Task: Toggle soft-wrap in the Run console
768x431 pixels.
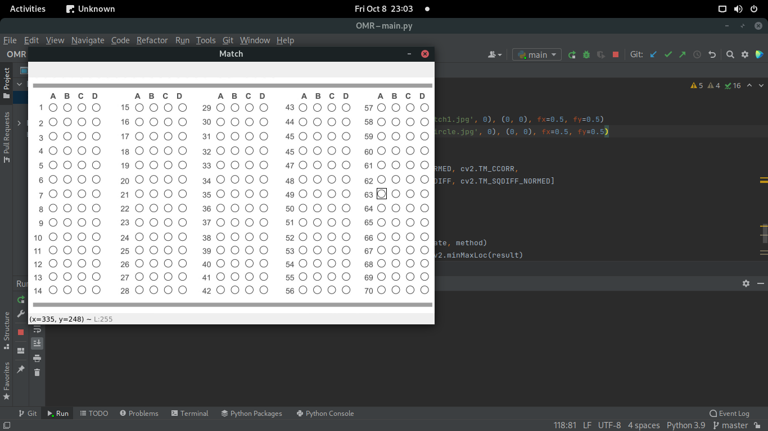Action: tap(37, 329)
